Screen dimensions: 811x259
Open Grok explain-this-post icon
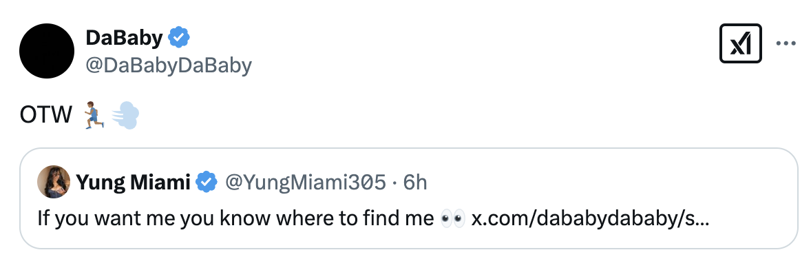coord(740,43)
